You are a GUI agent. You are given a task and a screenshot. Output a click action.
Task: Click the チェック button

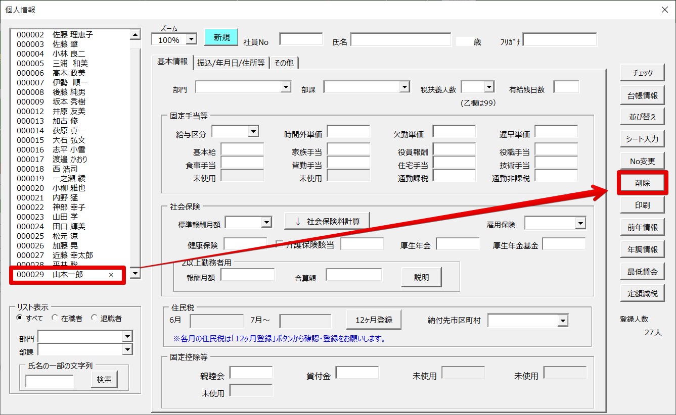coord(643,73)
